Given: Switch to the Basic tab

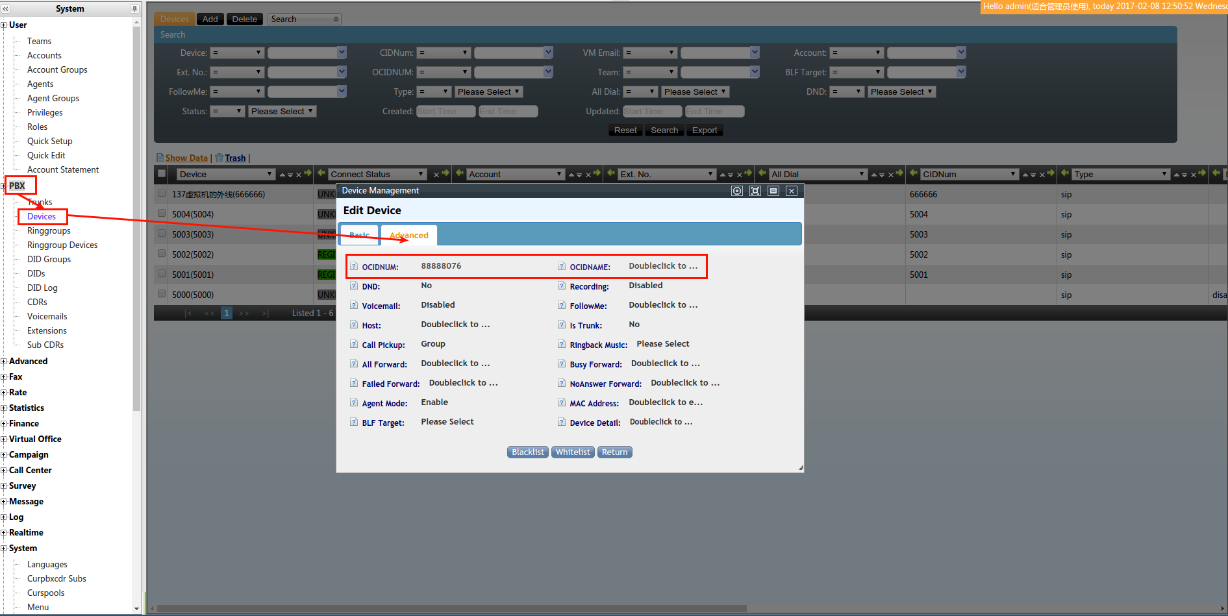Looking at the screenshot, I should pos(359,235).
